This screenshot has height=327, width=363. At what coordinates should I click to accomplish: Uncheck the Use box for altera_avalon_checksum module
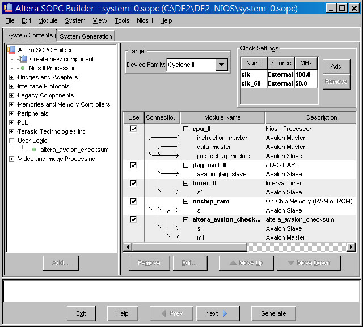click(133, 219)
